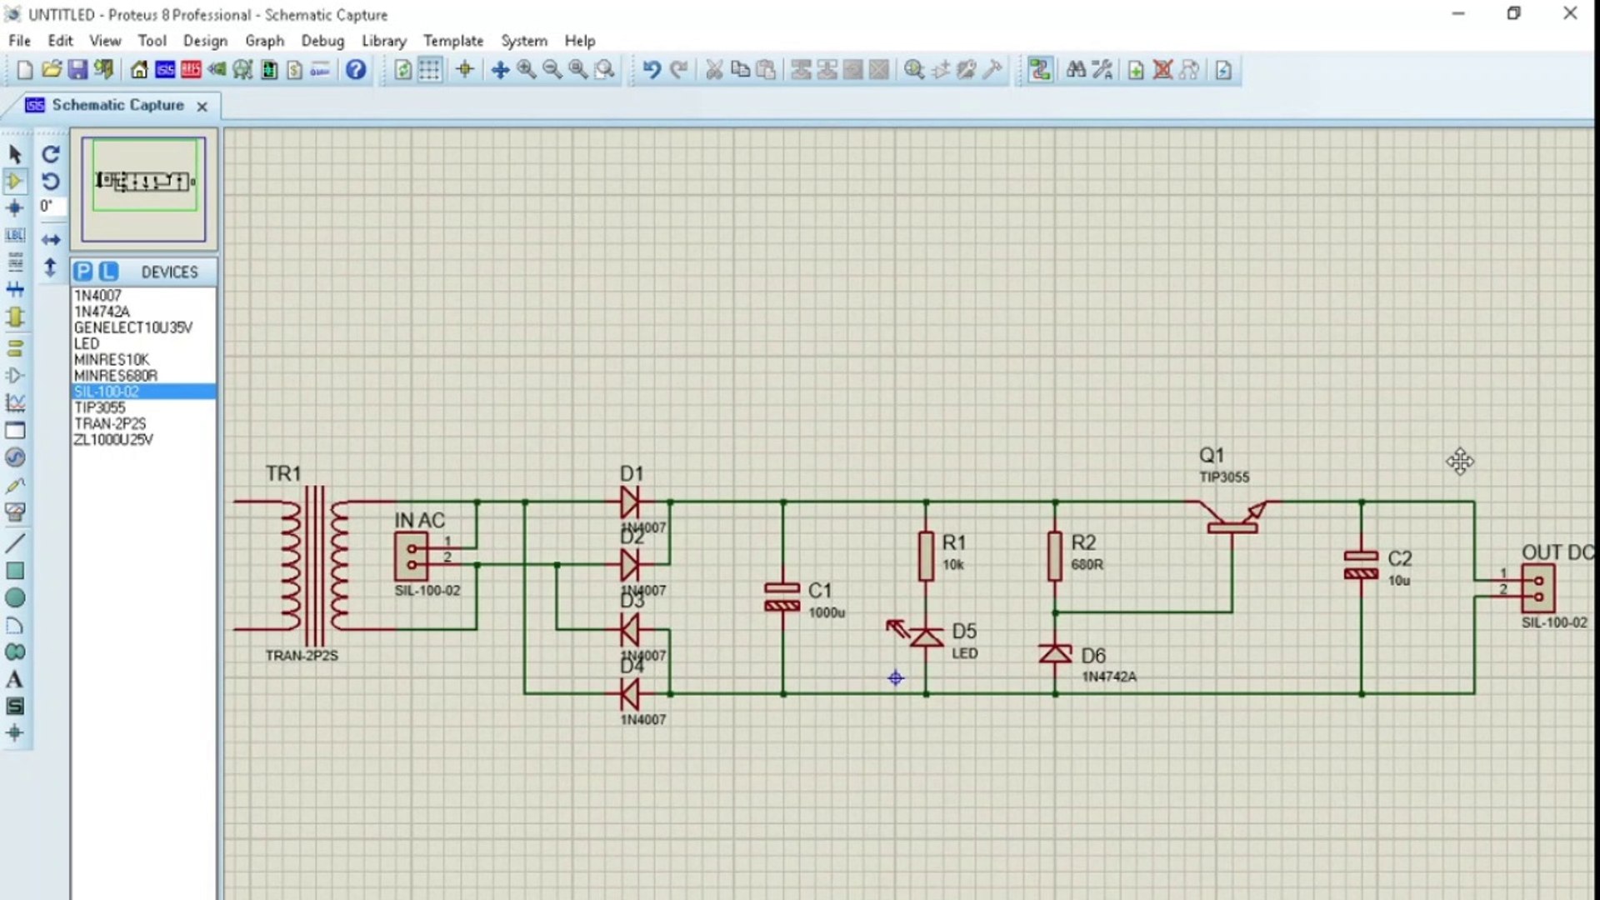Click the L library button next to P

[x=107, y=271]
